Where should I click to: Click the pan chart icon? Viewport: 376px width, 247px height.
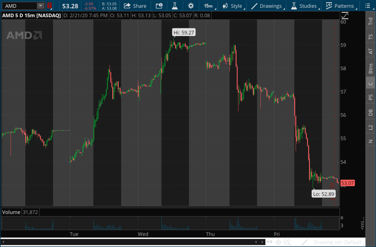click(x=269, y=242)
